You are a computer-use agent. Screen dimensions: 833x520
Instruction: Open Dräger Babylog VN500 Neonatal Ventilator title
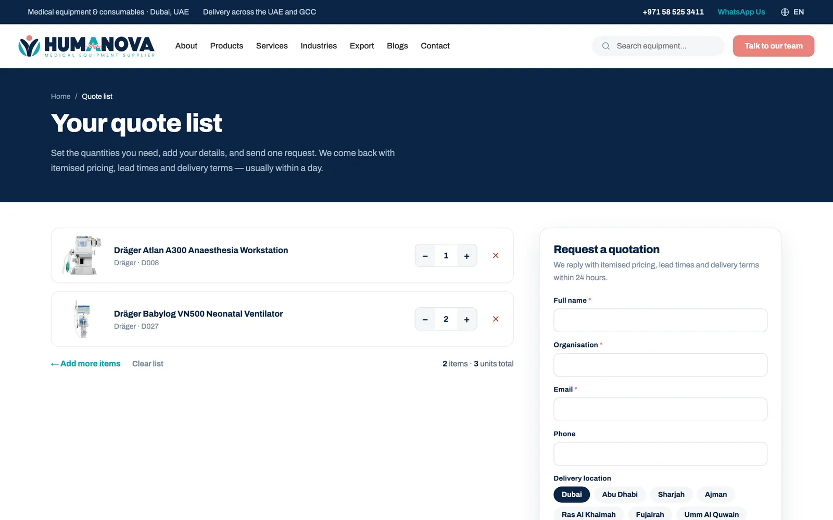click(198, 314)
